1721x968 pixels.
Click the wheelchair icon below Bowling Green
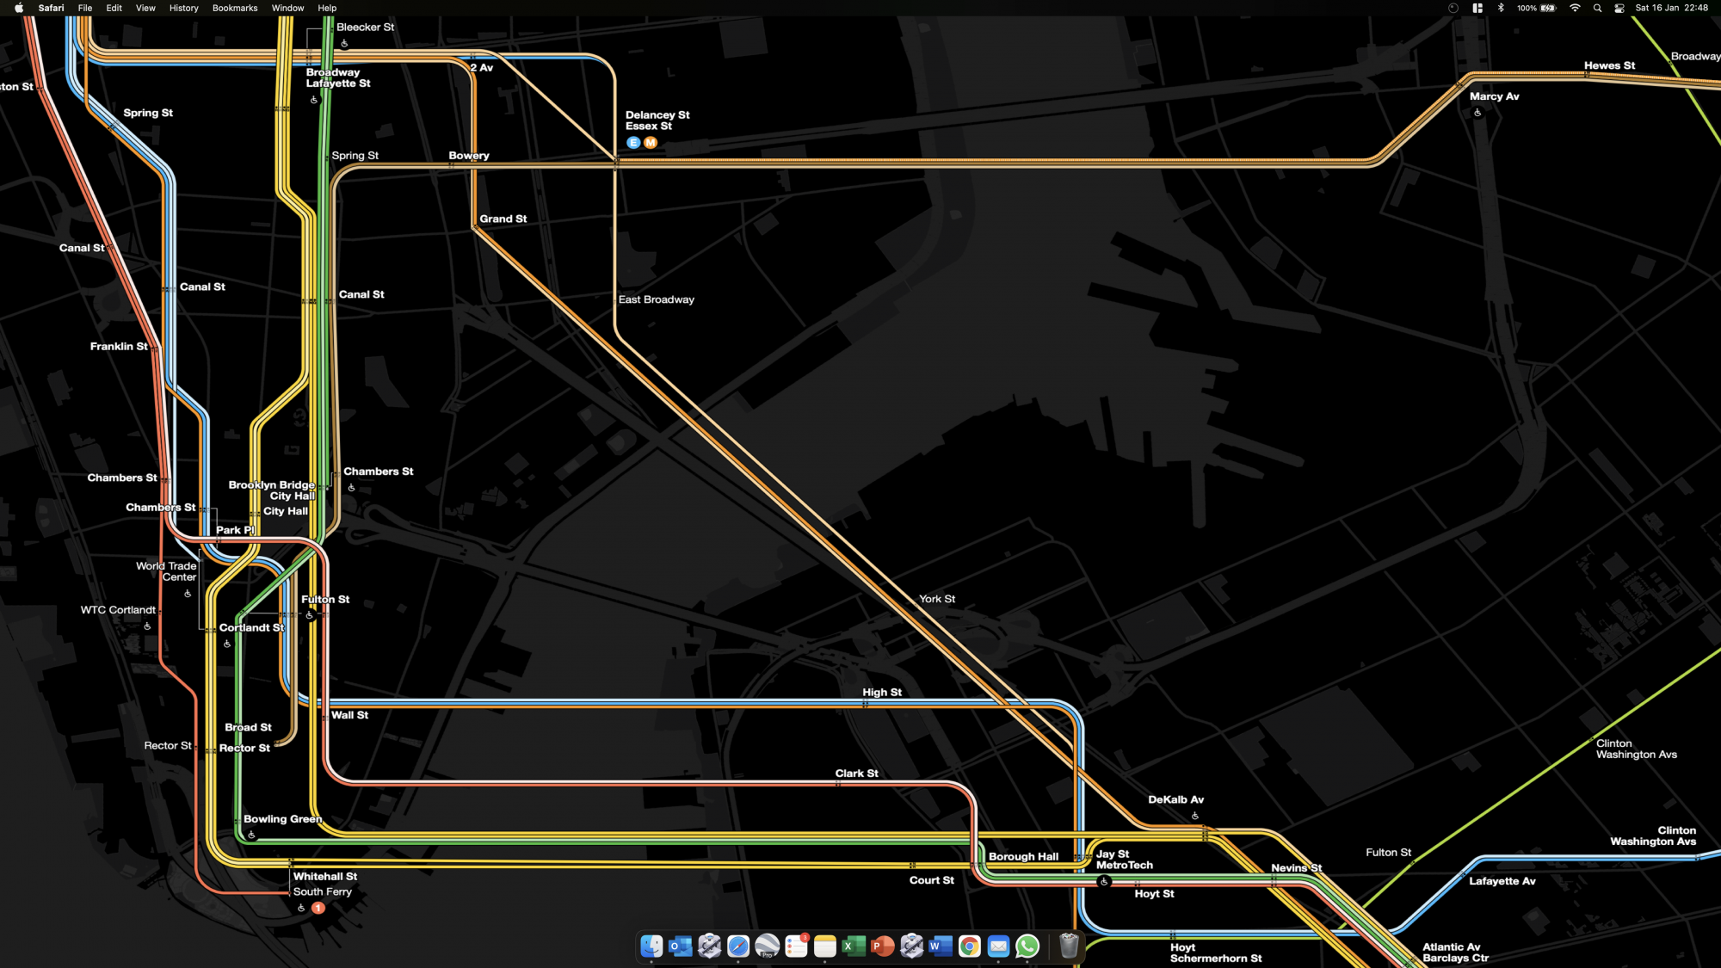(251, 835)
